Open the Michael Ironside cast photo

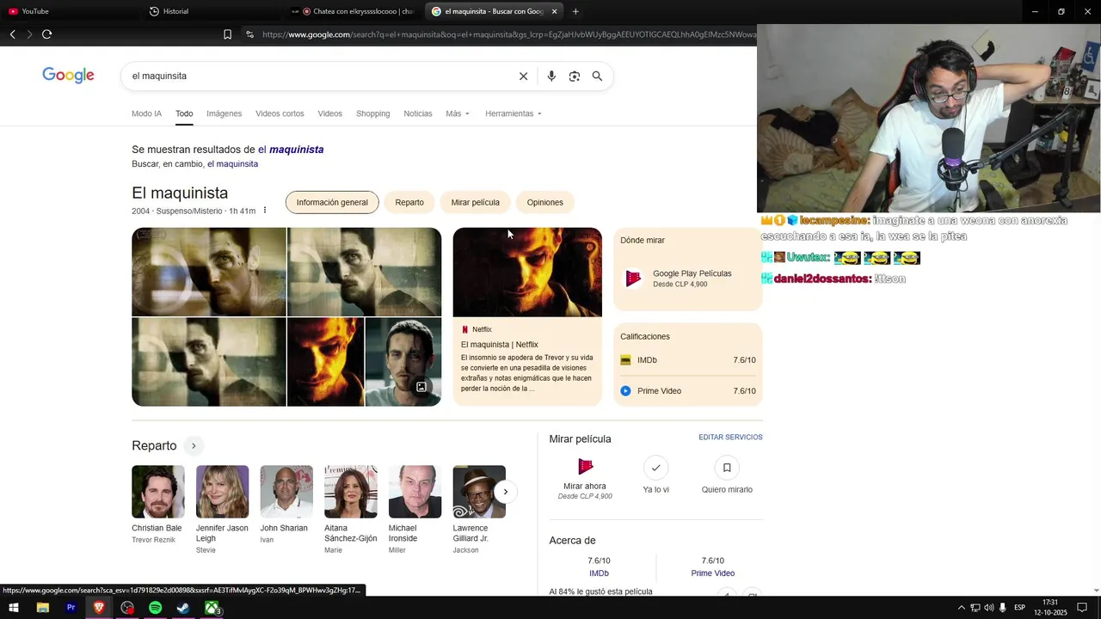[415, 492]
